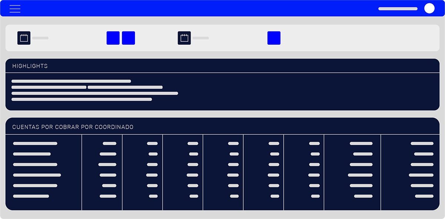This screenshot has height=219, width=445.
Task: Click the first-row value in the second table column
Action: [109, 144]
